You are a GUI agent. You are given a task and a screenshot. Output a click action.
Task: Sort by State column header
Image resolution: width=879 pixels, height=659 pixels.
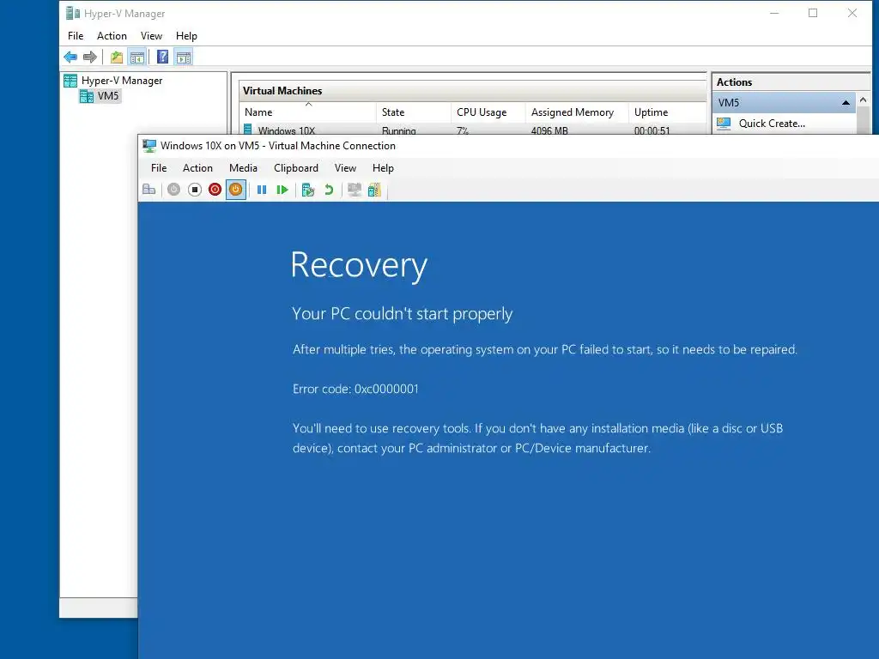(x=414, y=112)
